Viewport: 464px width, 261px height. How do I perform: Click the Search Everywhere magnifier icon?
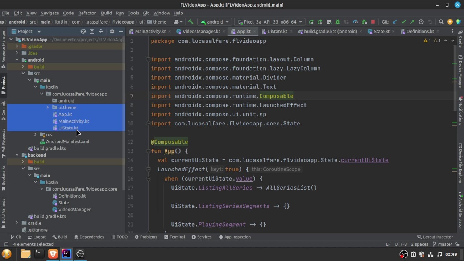point(441,22)
